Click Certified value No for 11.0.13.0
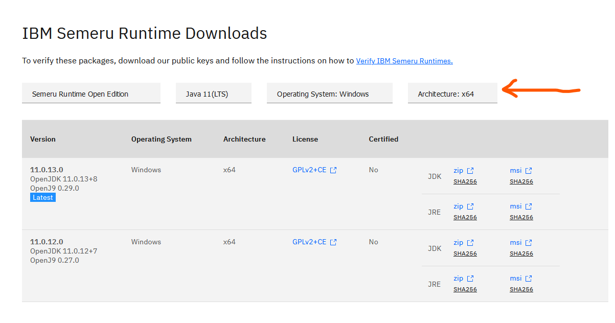The height and width of the screenshot is (323, 615). pyautogui.click(x=374, y=170)
